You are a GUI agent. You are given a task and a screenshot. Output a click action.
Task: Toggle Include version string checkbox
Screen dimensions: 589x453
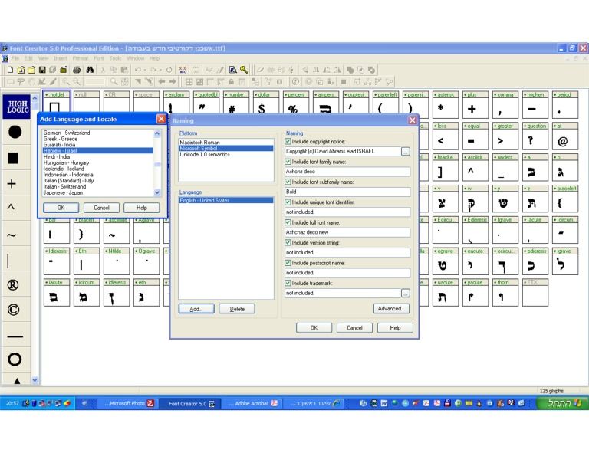pos(288,243)
